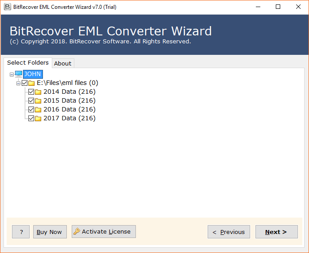This screenshot has width=309, height=253.
Task: Switch to the About tab
Action: coord(62,63)
